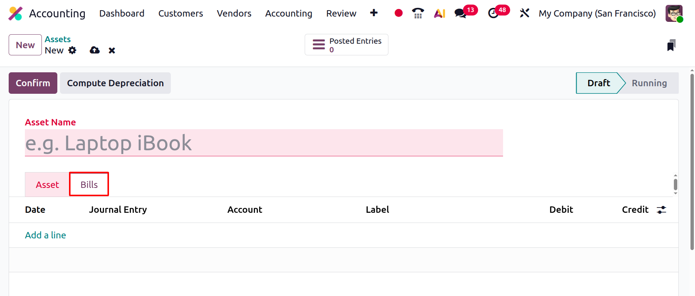Screen dimensions: 695x296
Task: Open the activities clock icon
Action: click(x=493, y=14)
